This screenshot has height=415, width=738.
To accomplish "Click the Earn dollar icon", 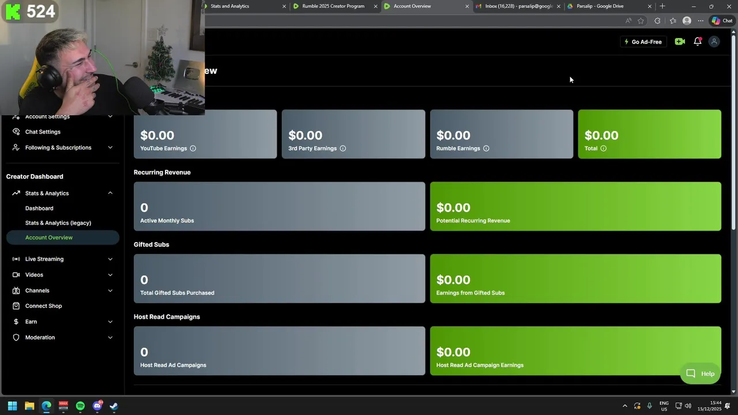I will [x=16, y=322].
